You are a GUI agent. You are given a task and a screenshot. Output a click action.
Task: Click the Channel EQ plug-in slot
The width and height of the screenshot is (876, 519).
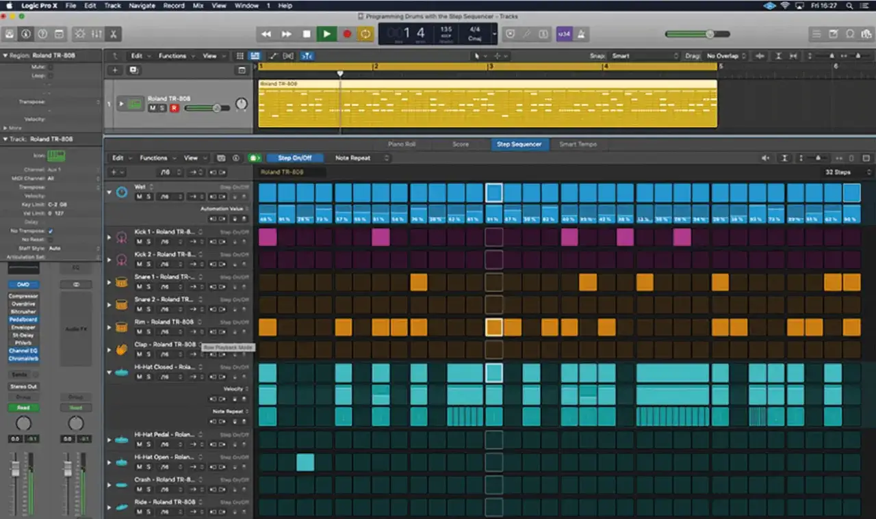pyautogui.click(x=23, y=351)
